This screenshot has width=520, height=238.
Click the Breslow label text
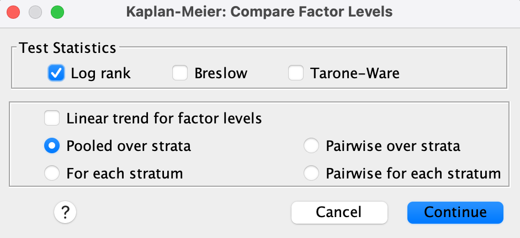pos(221,73)
